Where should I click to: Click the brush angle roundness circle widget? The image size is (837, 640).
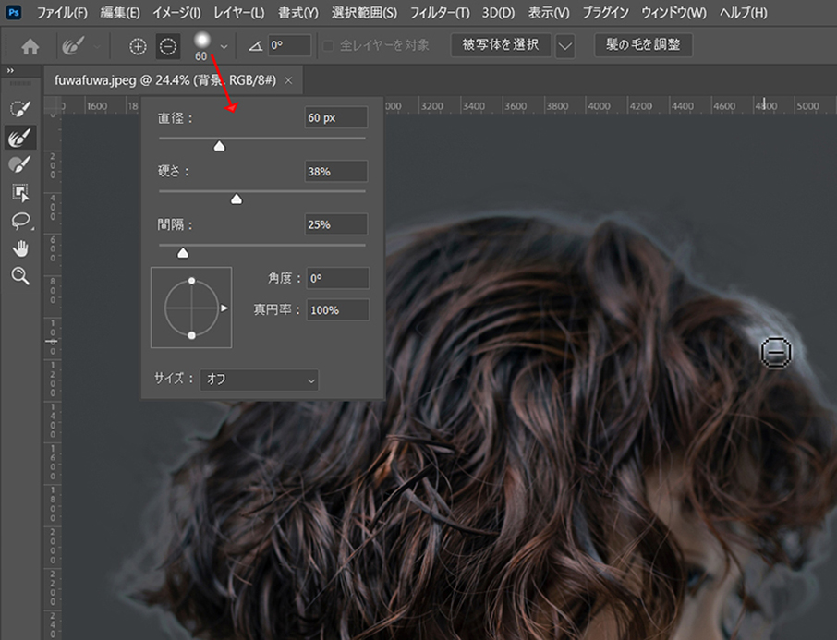[x=191, y=308]
